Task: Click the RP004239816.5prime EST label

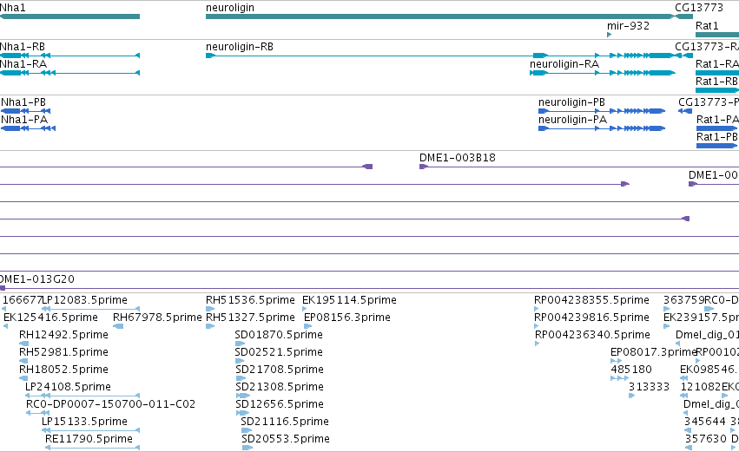Action: pyautogui.click(x=591, y=318)
